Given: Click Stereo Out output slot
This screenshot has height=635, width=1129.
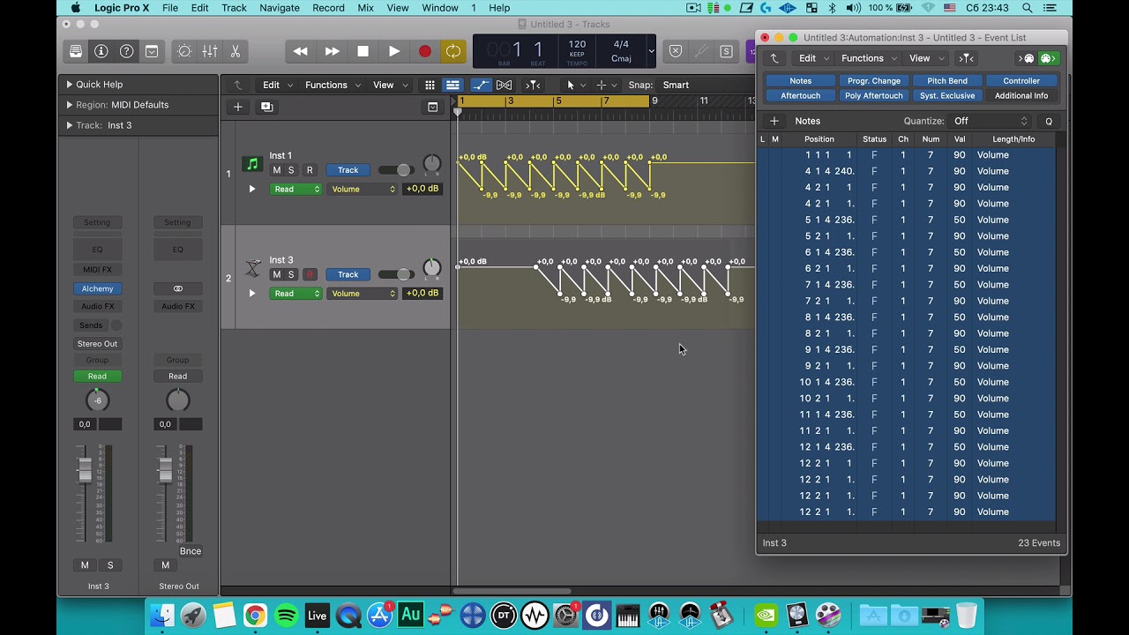Looking at the screenshot, I should 97,344.
